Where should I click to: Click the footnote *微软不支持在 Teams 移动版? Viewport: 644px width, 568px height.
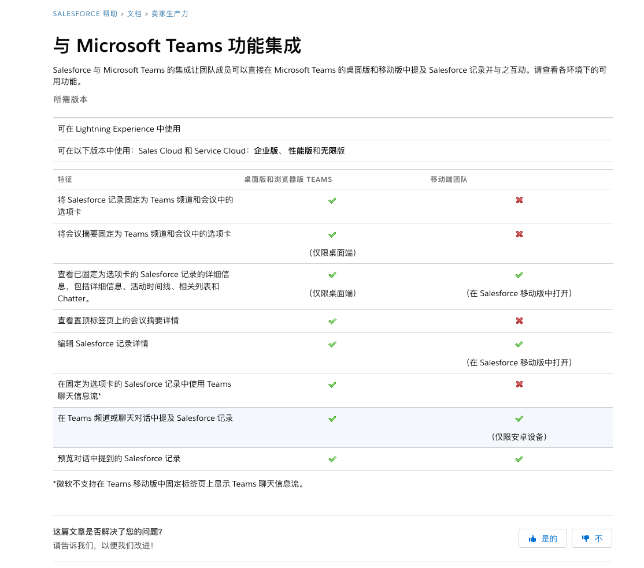coord(180,484)
